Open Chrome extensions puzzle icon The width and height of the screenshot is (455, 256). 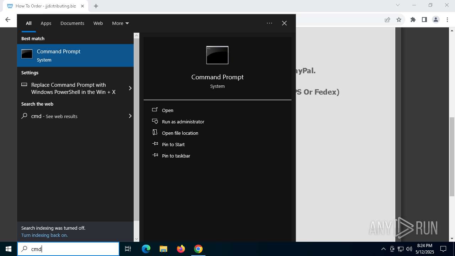413,20
